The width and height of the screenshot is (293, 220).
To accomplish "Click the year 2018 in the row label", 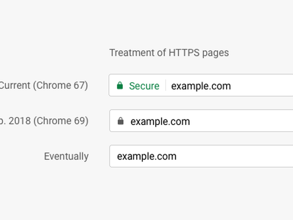I will (x=20, y=121).
